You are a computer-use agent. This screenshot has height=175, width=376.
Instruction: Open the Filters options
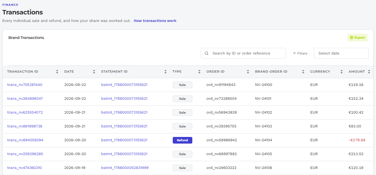point(300,53)
